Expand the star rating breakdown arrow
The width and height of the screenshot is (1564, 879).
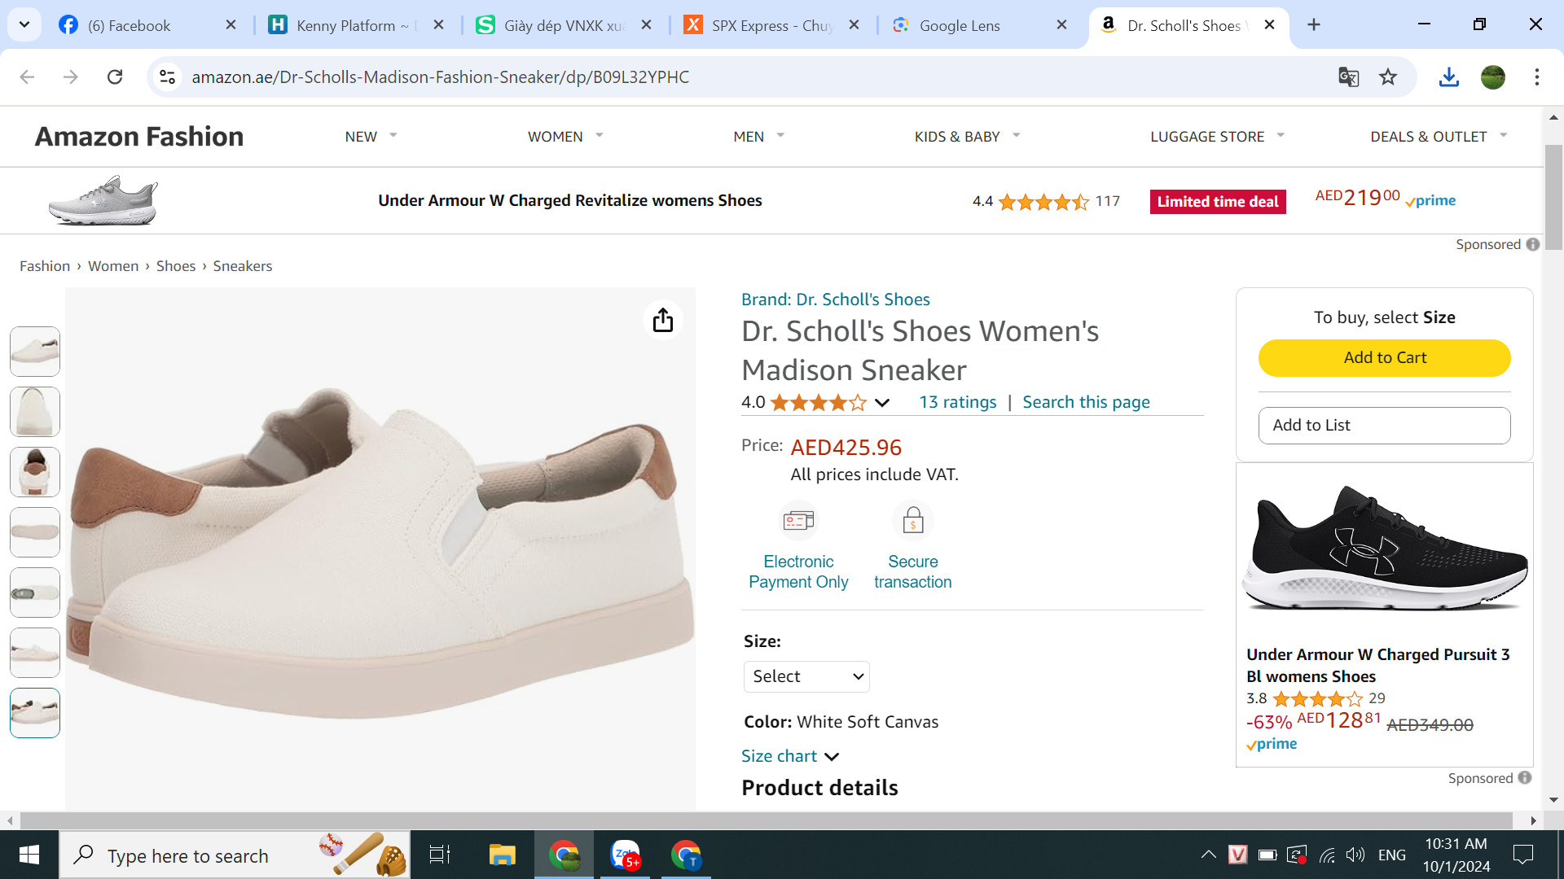(x=881, y=402)
